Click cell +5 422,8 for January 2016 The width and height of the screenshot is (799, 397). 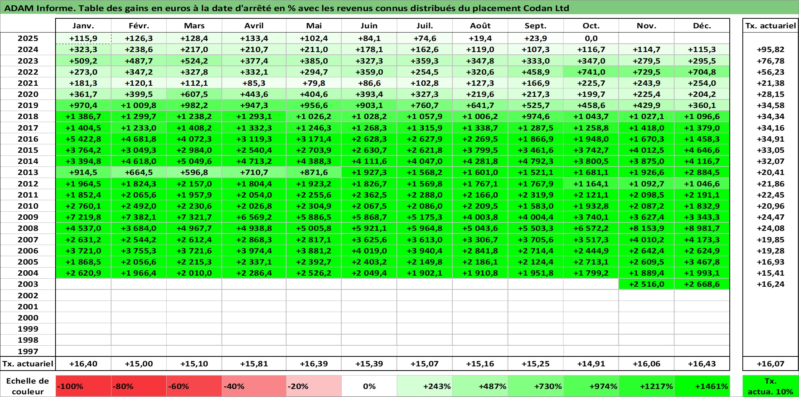(x=84, y=139)
